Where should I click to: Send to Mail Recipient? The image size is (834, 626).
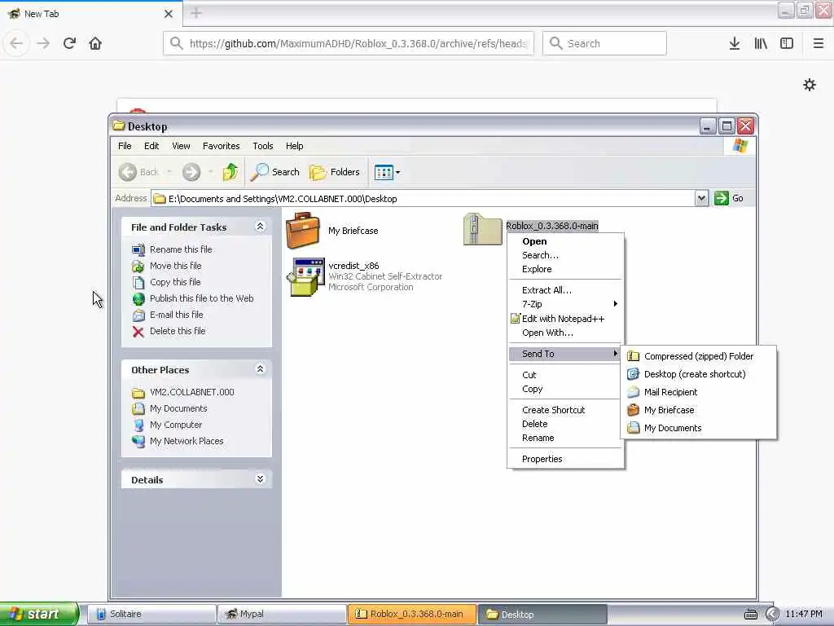coord(698,392)
